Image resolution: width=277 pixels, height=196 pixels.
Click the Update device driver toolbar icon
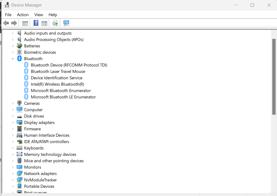(x=55, y=23)
